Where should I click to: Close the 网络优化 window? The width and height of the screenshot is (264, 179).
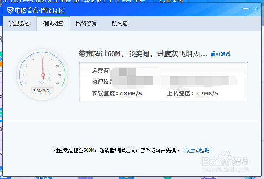(x=255, y=8)
